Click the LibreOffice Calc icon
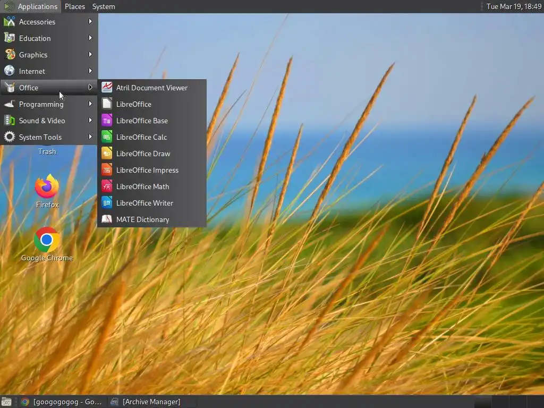 click(107, 137)
